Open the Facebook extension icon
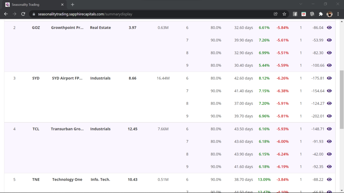344x193 pixels. pos(295,14)
